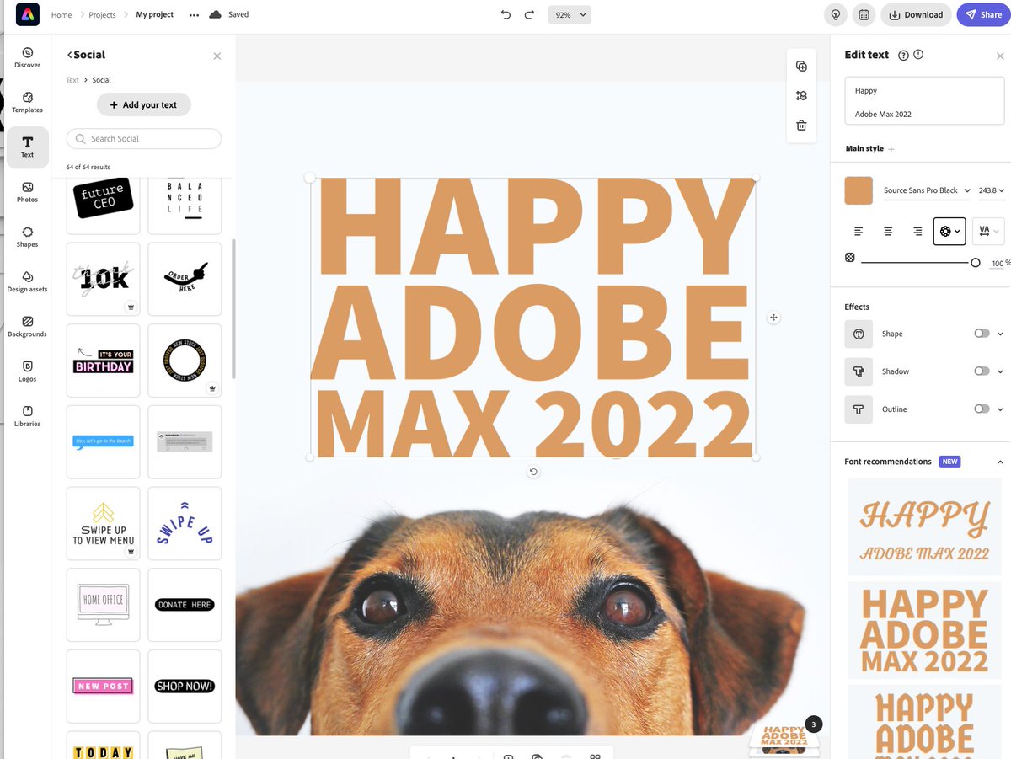Align text to the right

[917, 231]
